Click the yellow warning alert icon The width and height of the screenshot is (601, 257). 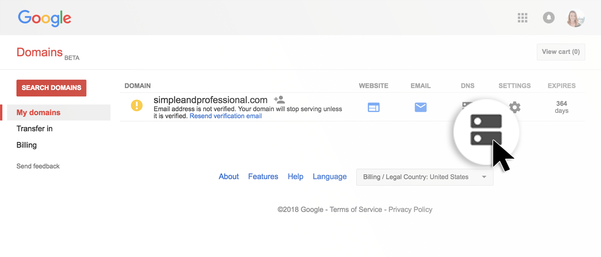coord(137,106)
